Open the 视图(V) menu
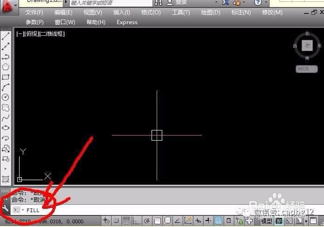 [93, 13]
